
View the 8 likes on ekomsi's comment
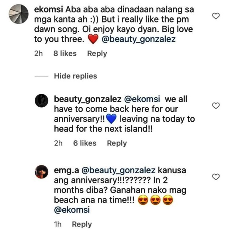click(65, 54)
